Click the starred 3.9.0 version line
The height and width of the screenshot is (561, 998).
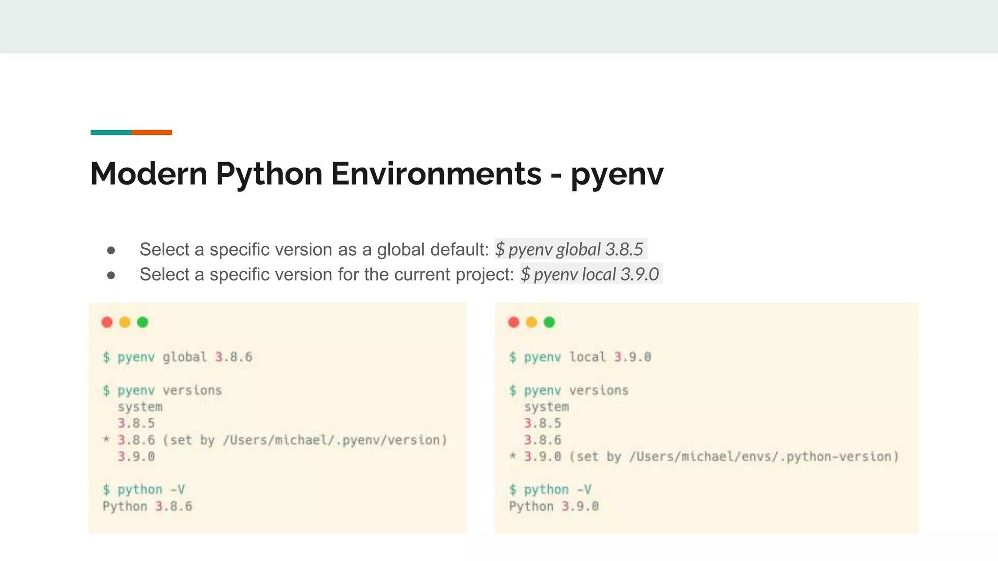coord(704,457)
